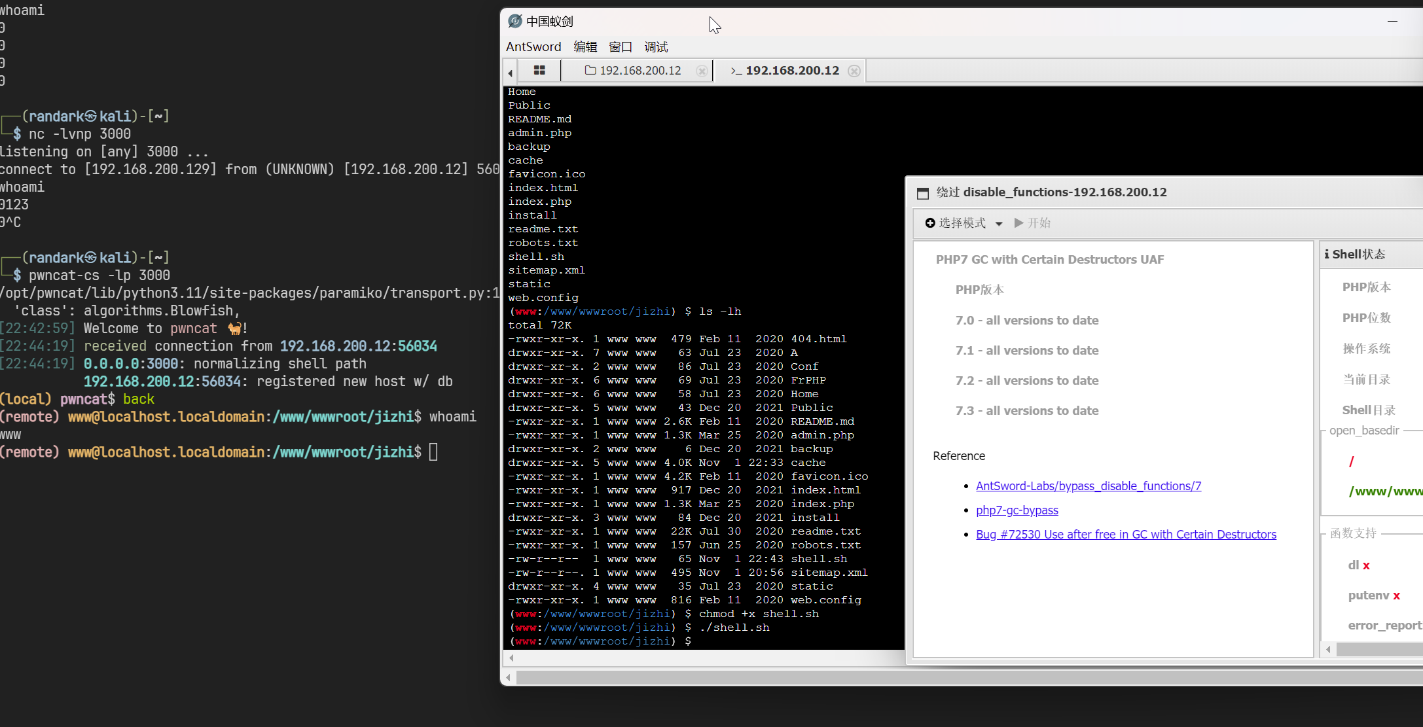Switch to the 192.168.200.12 terminal tab
1423x727 pixels.
click(x=789, y=71)
